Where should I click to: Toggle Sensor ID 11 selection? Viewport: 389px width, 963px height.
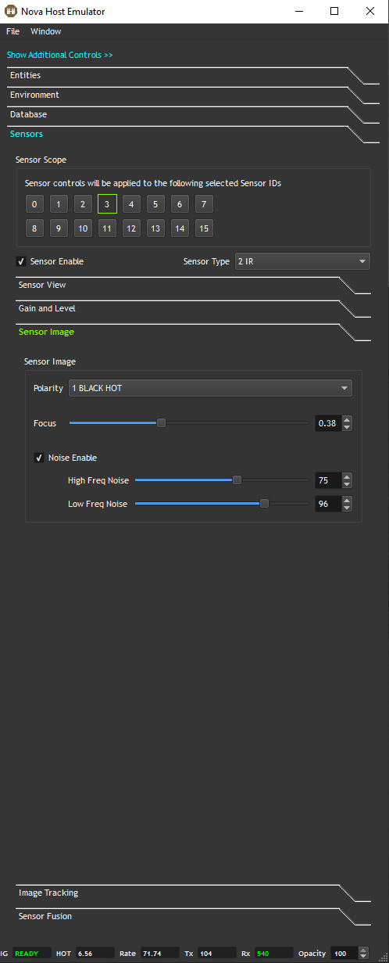tap(107, 228)
